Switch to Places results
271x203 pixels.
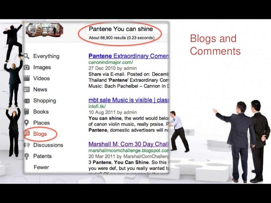(41, 123)
